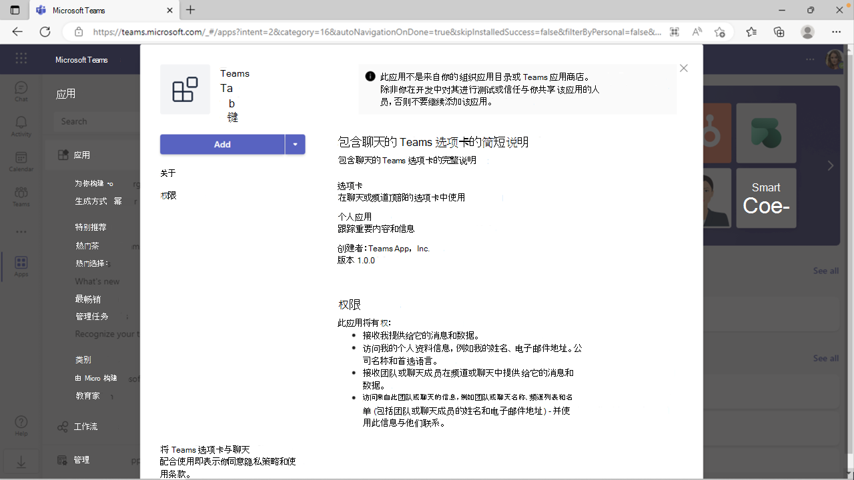The height and width of the screenshot is (480, 854).
Task: Click the info icon in warning banner
Action: (x=370, y=77)
